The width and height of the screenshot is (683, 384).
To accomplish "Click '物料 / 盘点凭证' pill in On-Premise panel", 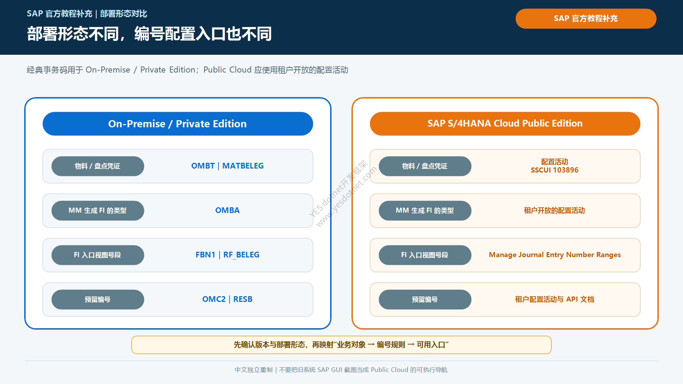I will (98, 166).
